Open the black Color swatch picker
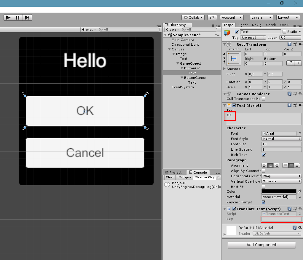This screenshot has height=260, width=303. 279,192
